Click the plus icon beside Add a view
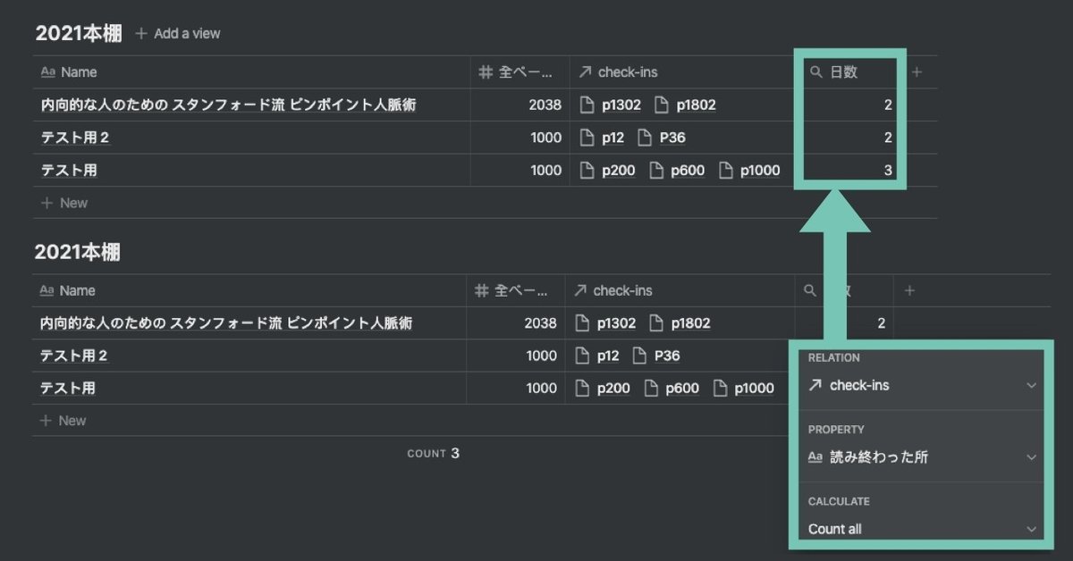Image resolution: width=1073 pixels, height=561 pixels. [141, 34]
